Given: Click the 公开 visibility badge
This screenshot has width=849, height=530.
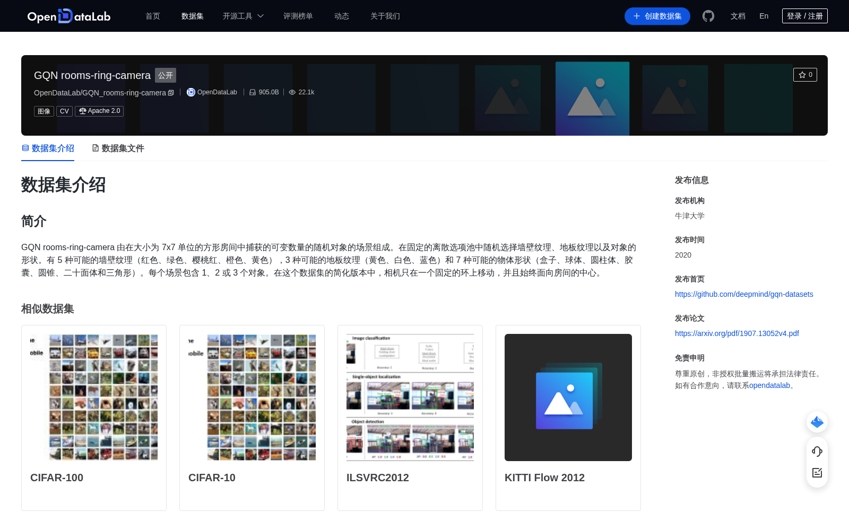Looking at the screenshot, I should [166, 75].
